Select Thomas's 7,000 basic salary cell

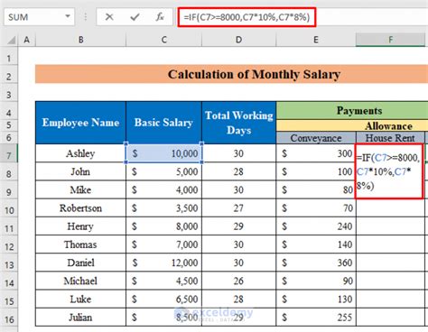[x=163, y=244]
